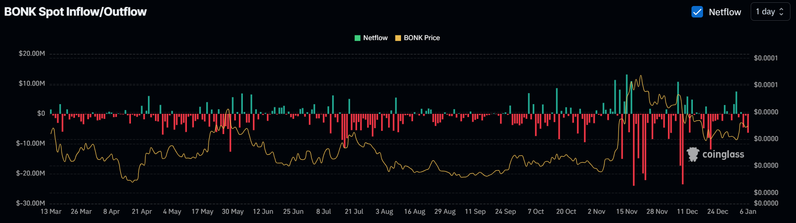Click the $20.00M left axis label
This screenshot has height=223, width=796.
point(32,53)
